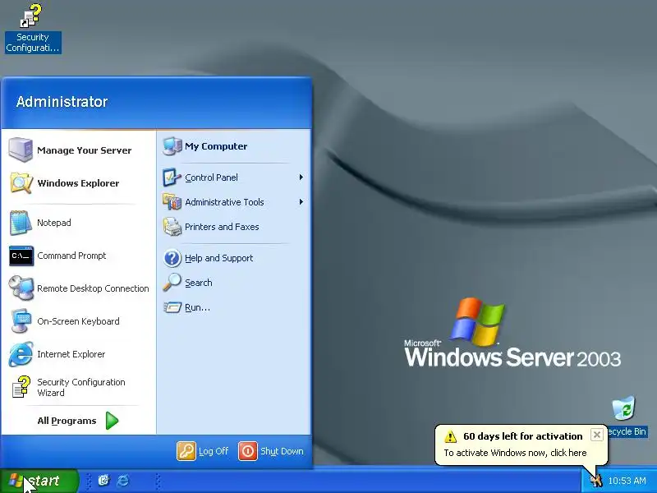Open Manage Your Server menu entry

(x=85, y=150)
